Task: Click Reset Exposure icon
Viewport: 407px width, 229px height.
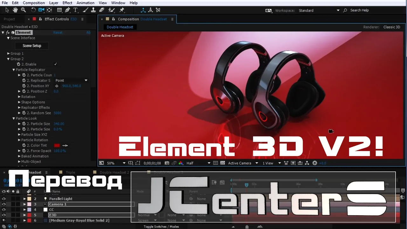Action: (x=315, y=163)
